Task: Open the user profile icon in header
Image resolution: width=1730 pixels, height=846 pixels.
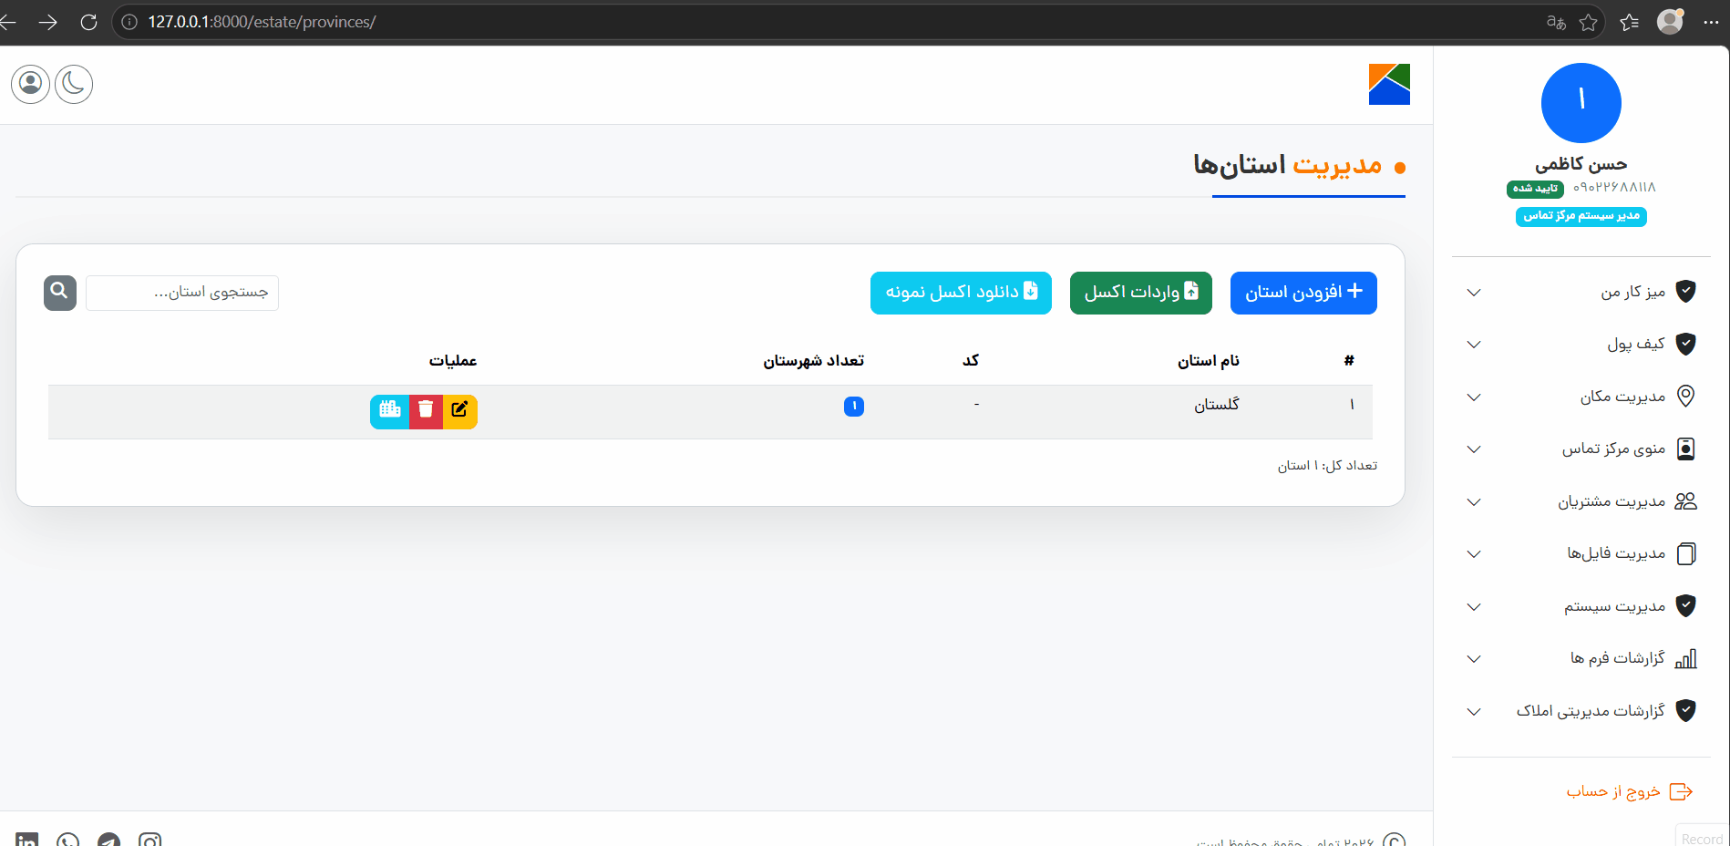Action: pyautogui.click(x=30, y=85)
